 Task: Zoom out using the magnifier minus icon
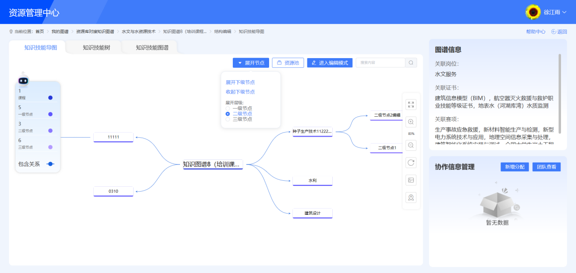411,145
